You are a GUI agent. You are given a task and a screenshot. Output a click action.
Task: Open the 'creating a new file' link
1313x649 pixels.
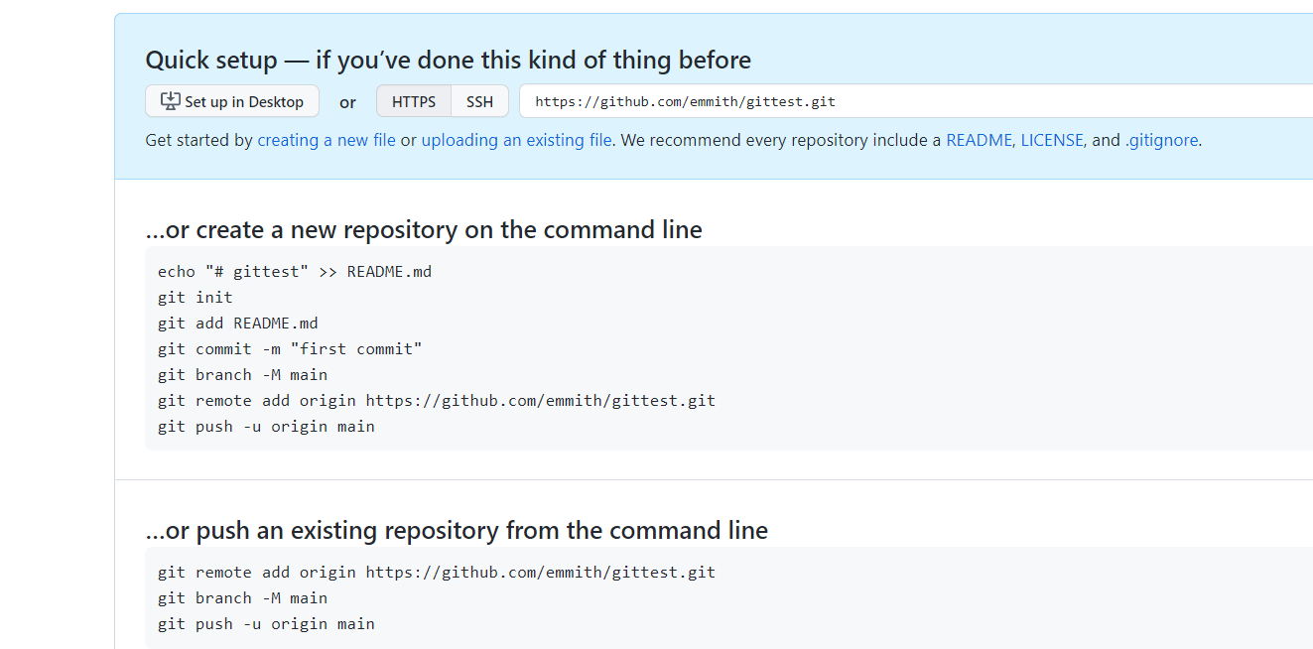click(327, 140)
